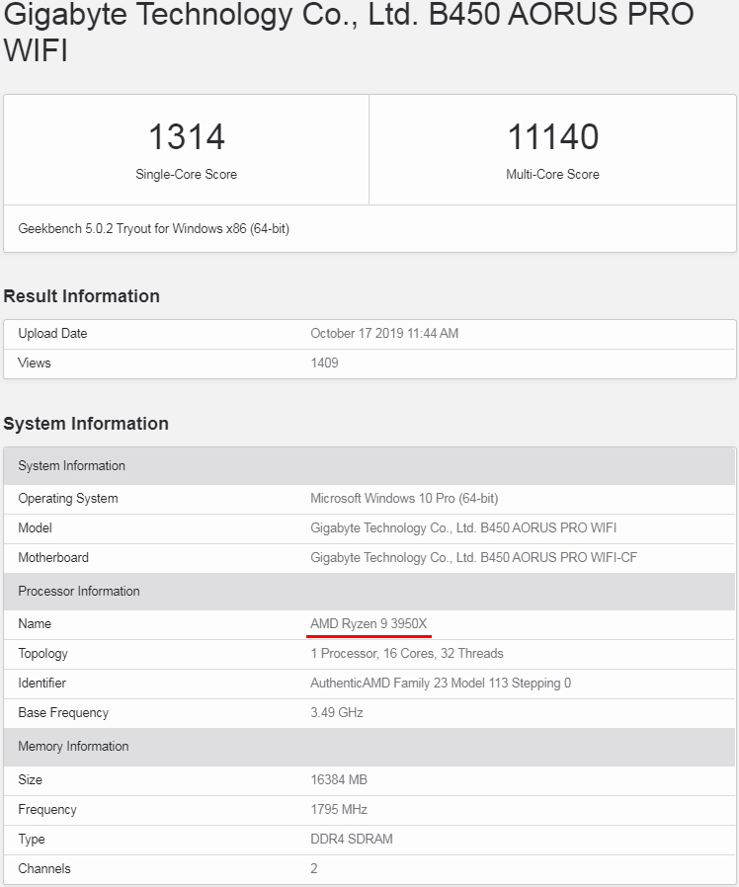Select the single-core score 1314
The height and width of the screenshot is (887, 739).
[x=186, y=137]
